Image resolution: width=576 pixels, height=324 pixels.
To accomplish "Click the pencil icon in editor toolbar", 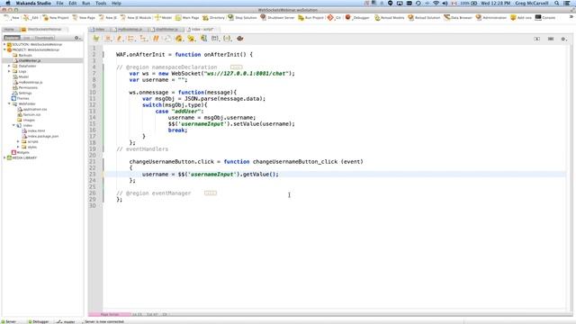I will 119,39.
